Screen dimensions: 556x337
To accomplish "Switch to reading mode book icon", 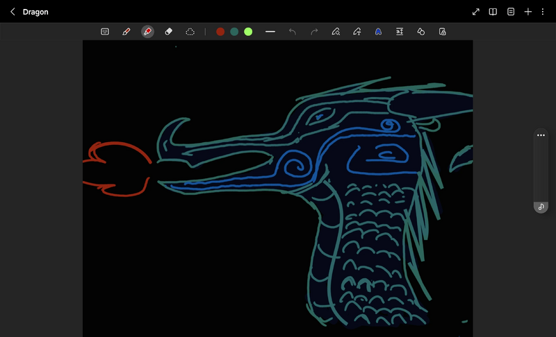I will (493, 12).
